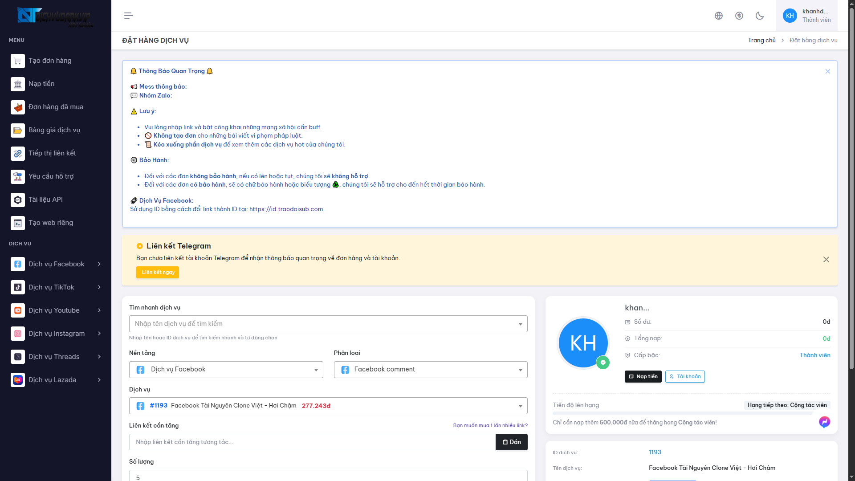Expand Dịch vụ Instagram submenu chevron
This screenshot has width=855, height=481.
pyautogui.click(x=99, y=334)
